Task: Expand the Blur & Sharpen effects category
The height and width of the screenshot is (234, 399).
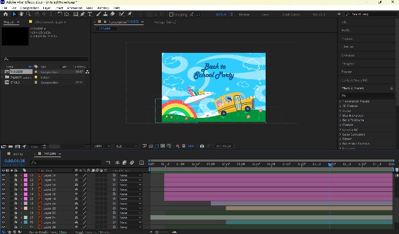Action: pos(340,116)
